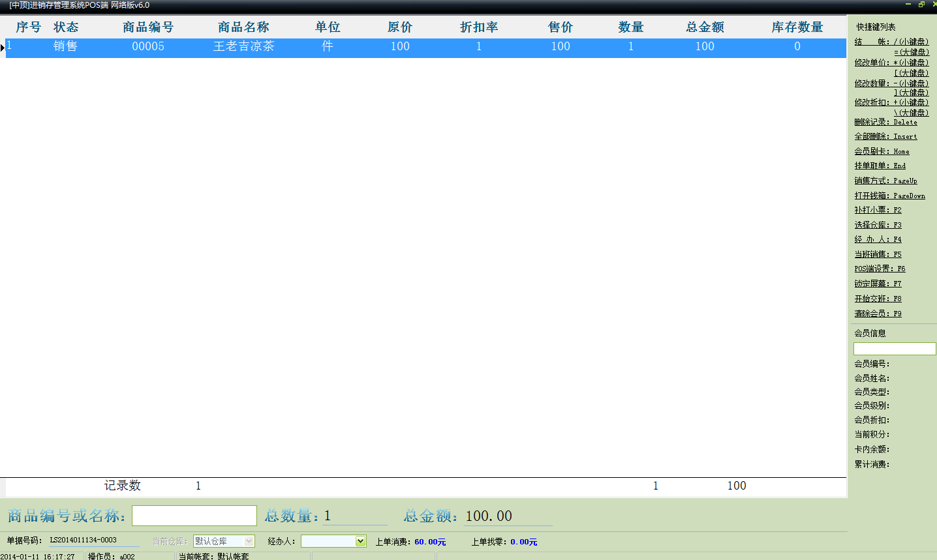Click the receipt number LS2014011134-0003
The width and height of the screenshot is (937, 560).
[84, 540]
